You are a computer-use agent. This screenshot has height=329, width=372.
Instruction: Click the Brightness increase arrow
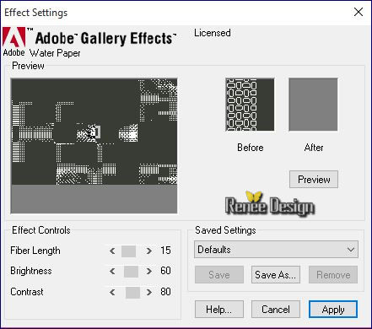149,272
